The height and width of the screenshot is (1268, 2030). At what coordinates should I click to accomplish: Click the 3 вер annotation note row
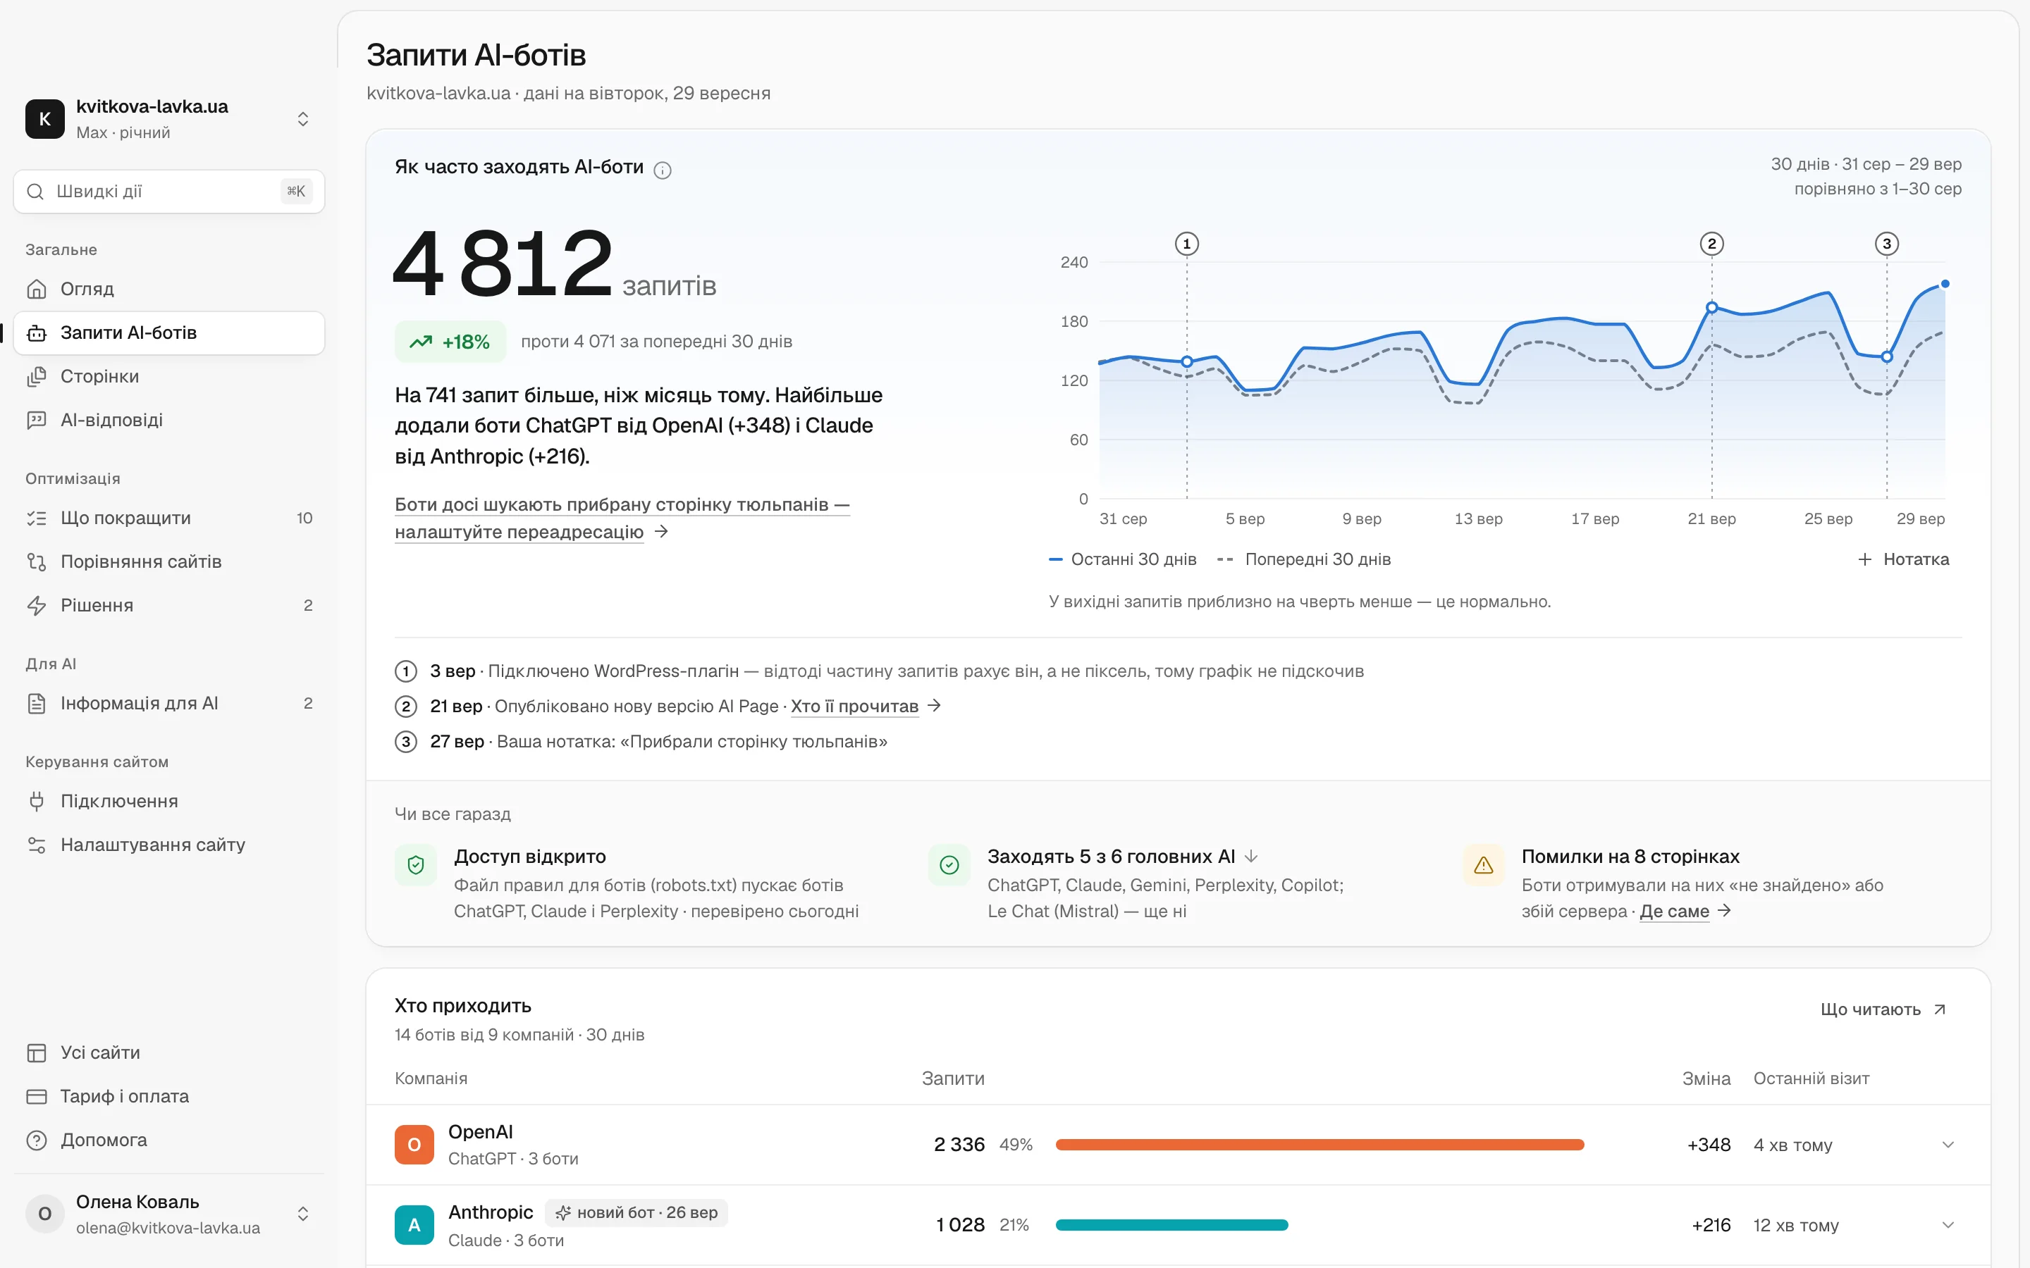coord(880,671)
